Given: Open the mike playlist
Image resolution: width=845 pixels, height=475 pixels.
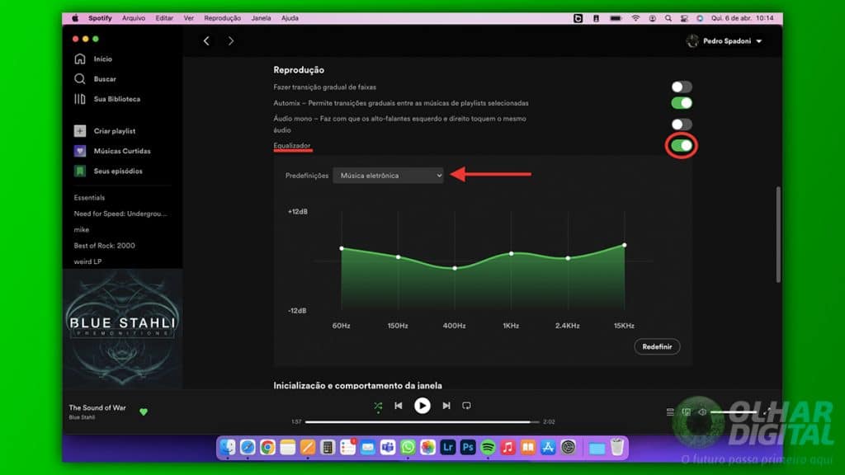Looking at the screenshot, I should coord(82,229).
